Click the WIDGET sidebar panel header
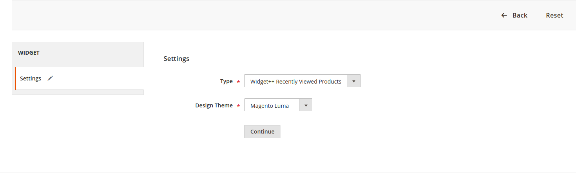The width and height of the screenshot is (576, 173). point(78,53)
